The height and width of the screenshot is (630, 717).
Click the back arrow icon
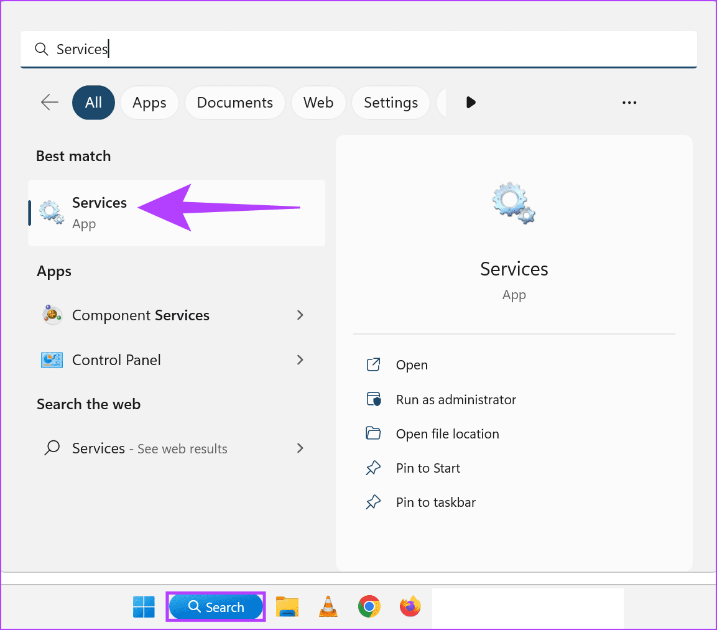click(49, 102)
